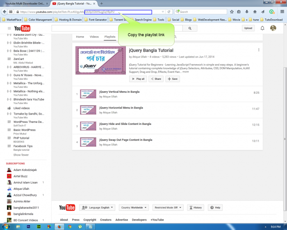Open the Help footer button

tap(215, 208)
